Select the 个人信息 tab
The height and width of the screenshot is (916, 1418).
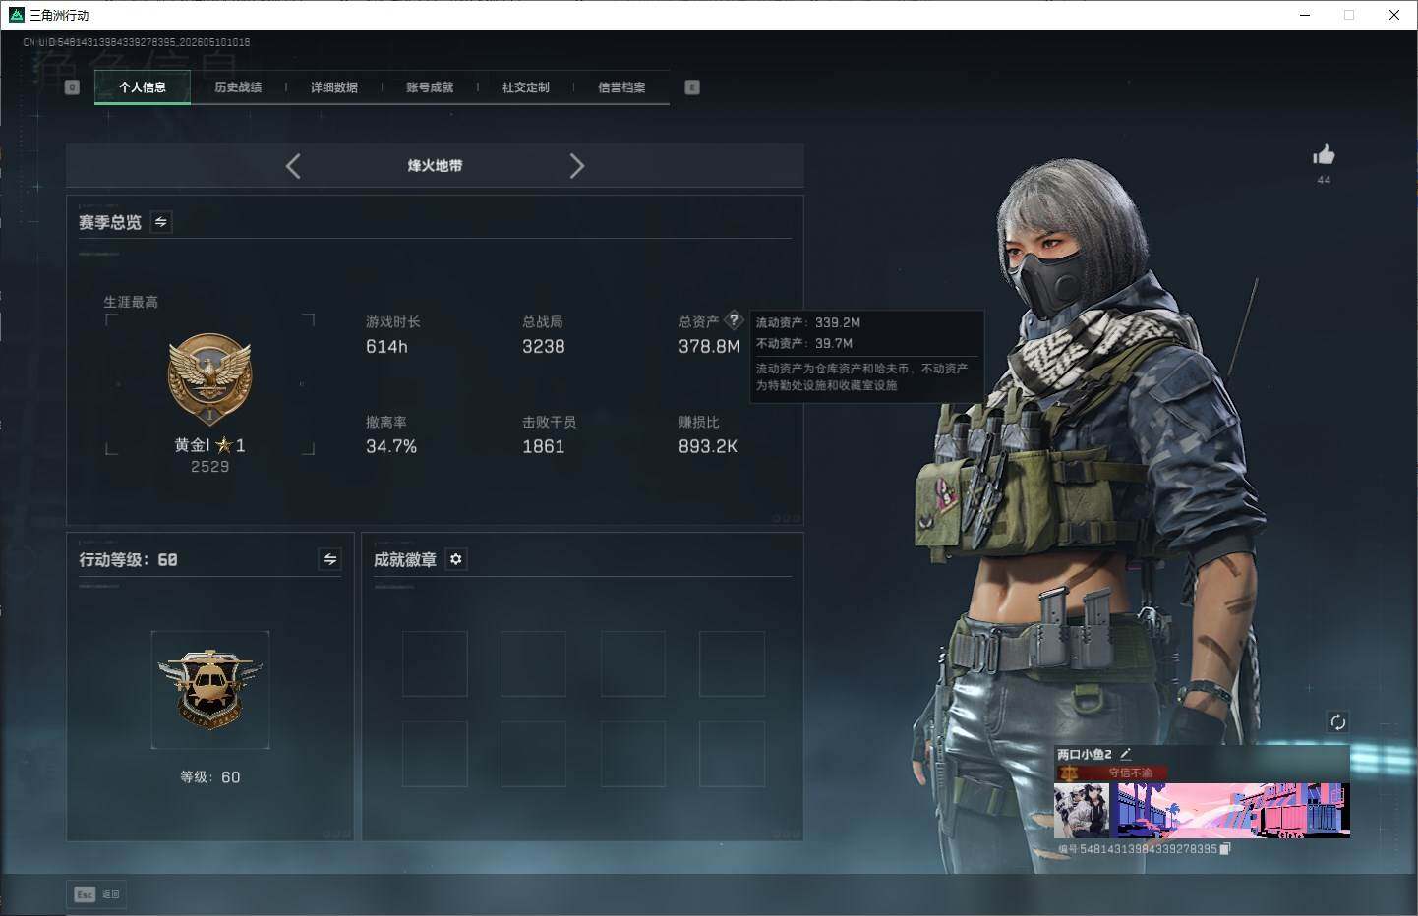pos(143,87)
